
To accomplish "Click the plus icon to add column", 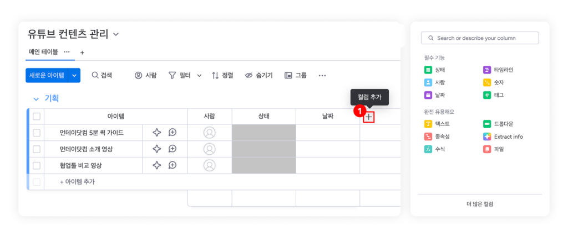I will [x=369, y=117].
